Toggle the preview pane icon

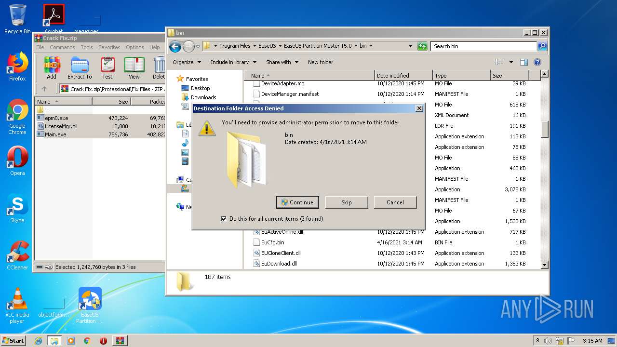point(524,62)
